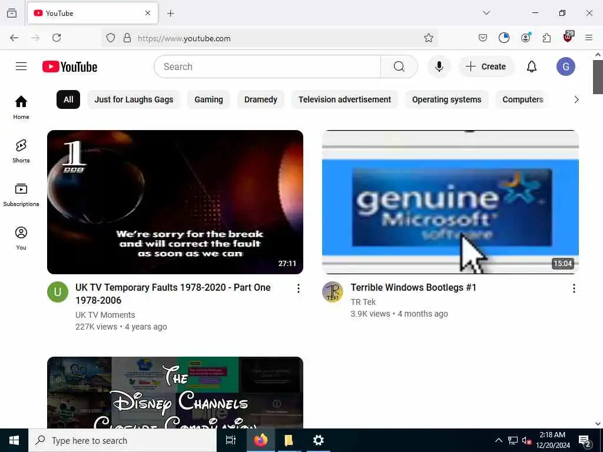Toggle muted volume in system tray
Screen dimensions: 603x452
526,440
